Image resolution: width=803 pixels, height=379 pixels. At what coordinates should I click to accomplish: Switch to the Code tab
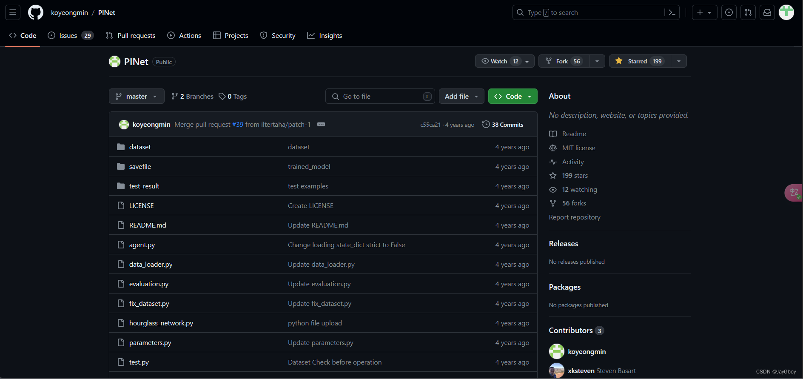click(23, 35)
